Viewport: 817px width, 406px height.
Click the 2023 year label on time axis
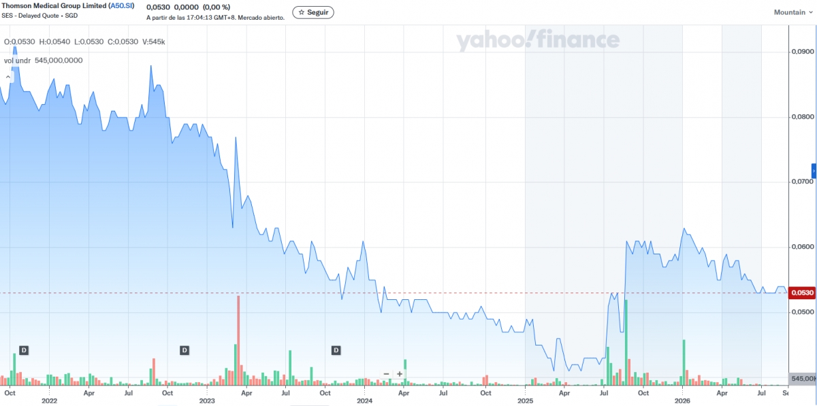click(x=207, y=401)
